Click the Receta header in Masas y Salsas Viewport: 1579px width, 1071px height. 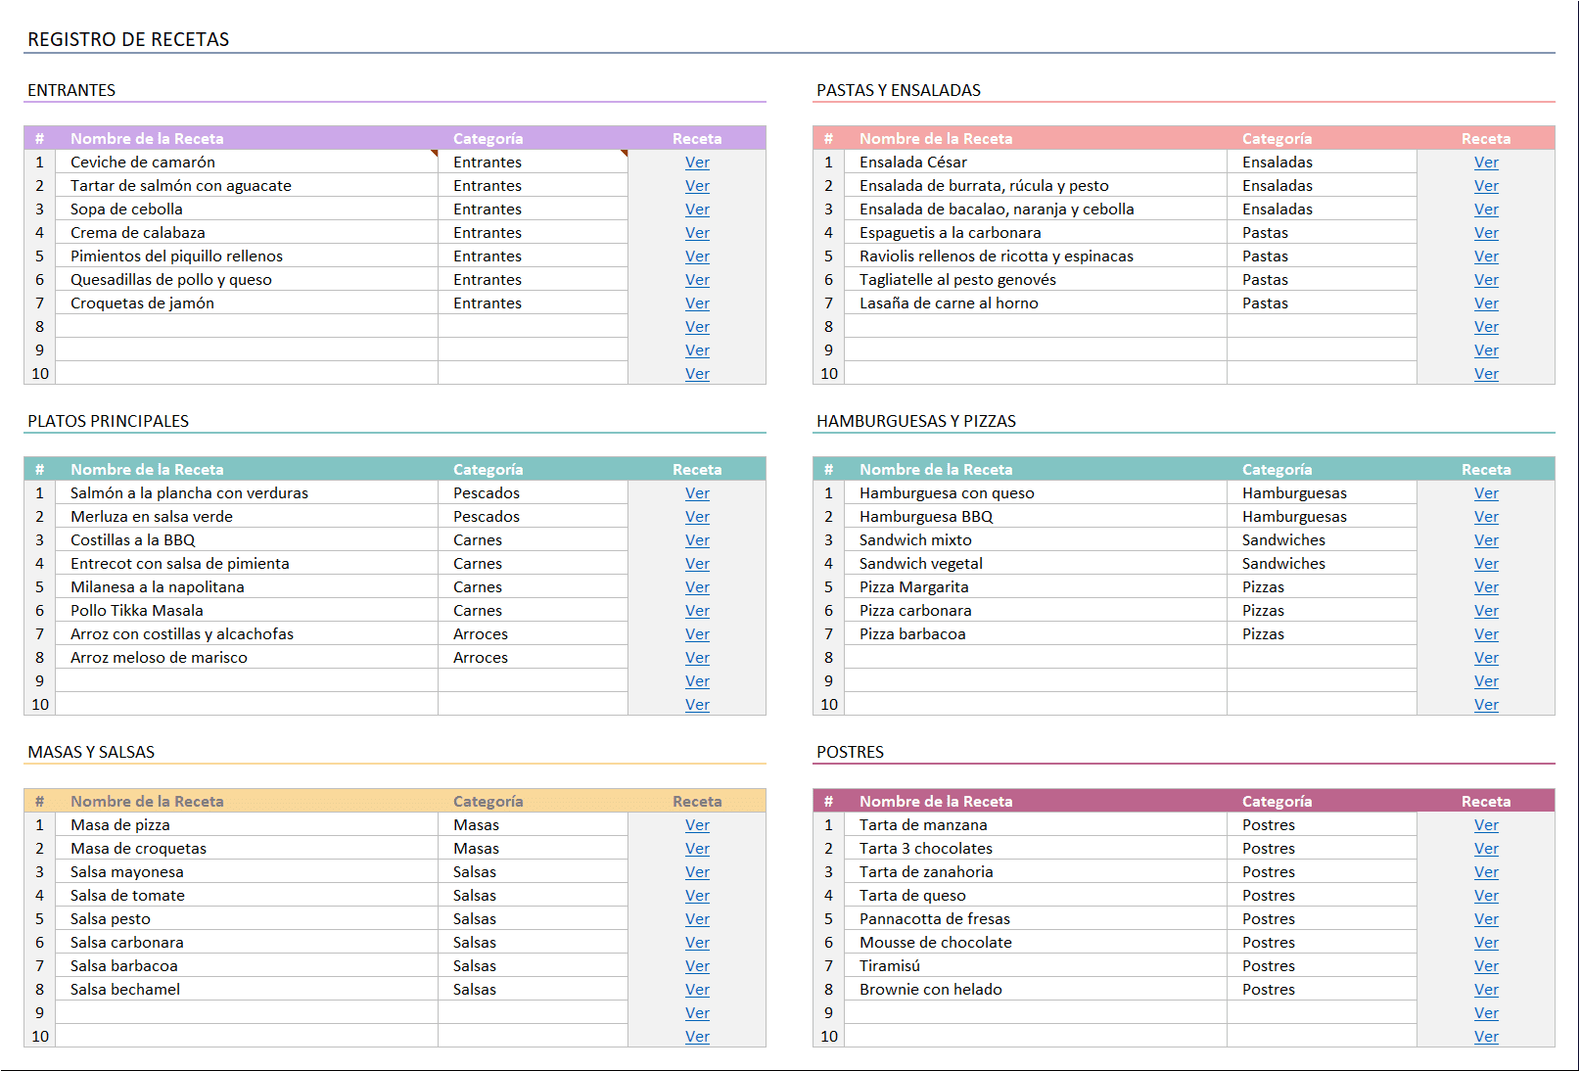pyautogui.click(x=697, y=801)
